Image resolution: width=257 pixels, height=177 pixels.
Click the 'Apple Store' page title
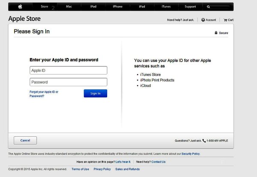click(24, 19)
